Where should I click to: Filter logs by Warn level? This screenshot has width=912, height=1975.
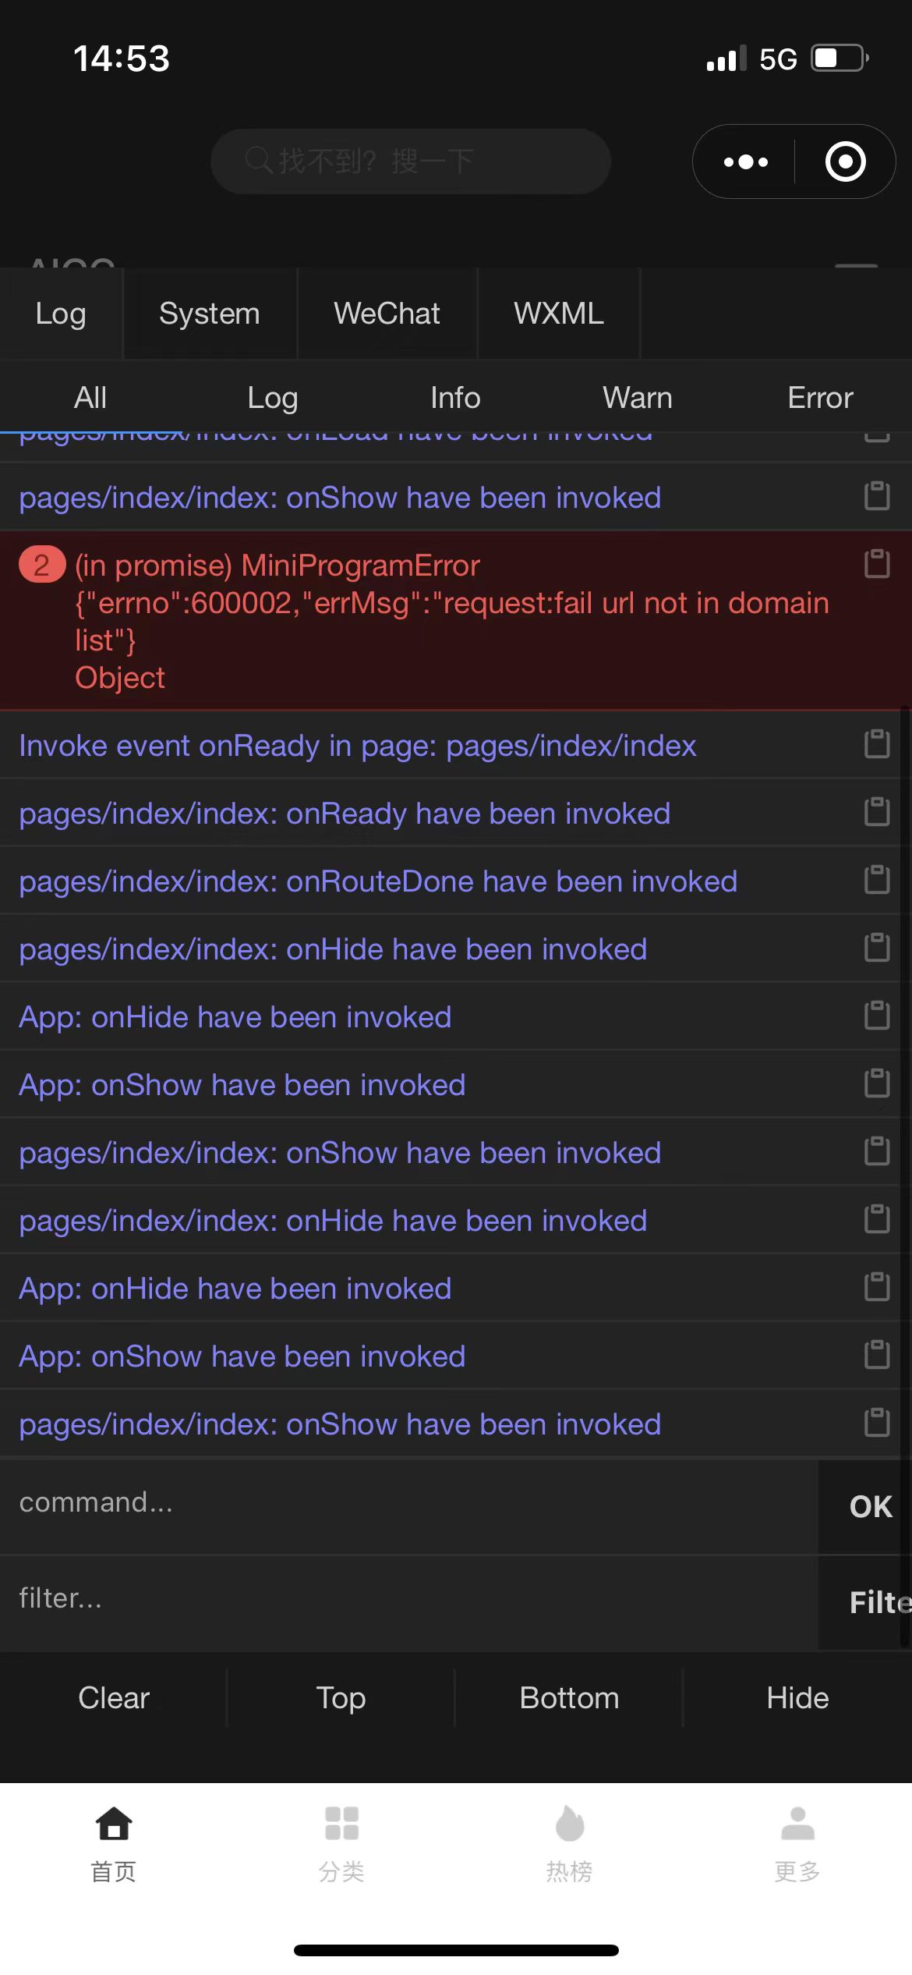pos(638,398)
